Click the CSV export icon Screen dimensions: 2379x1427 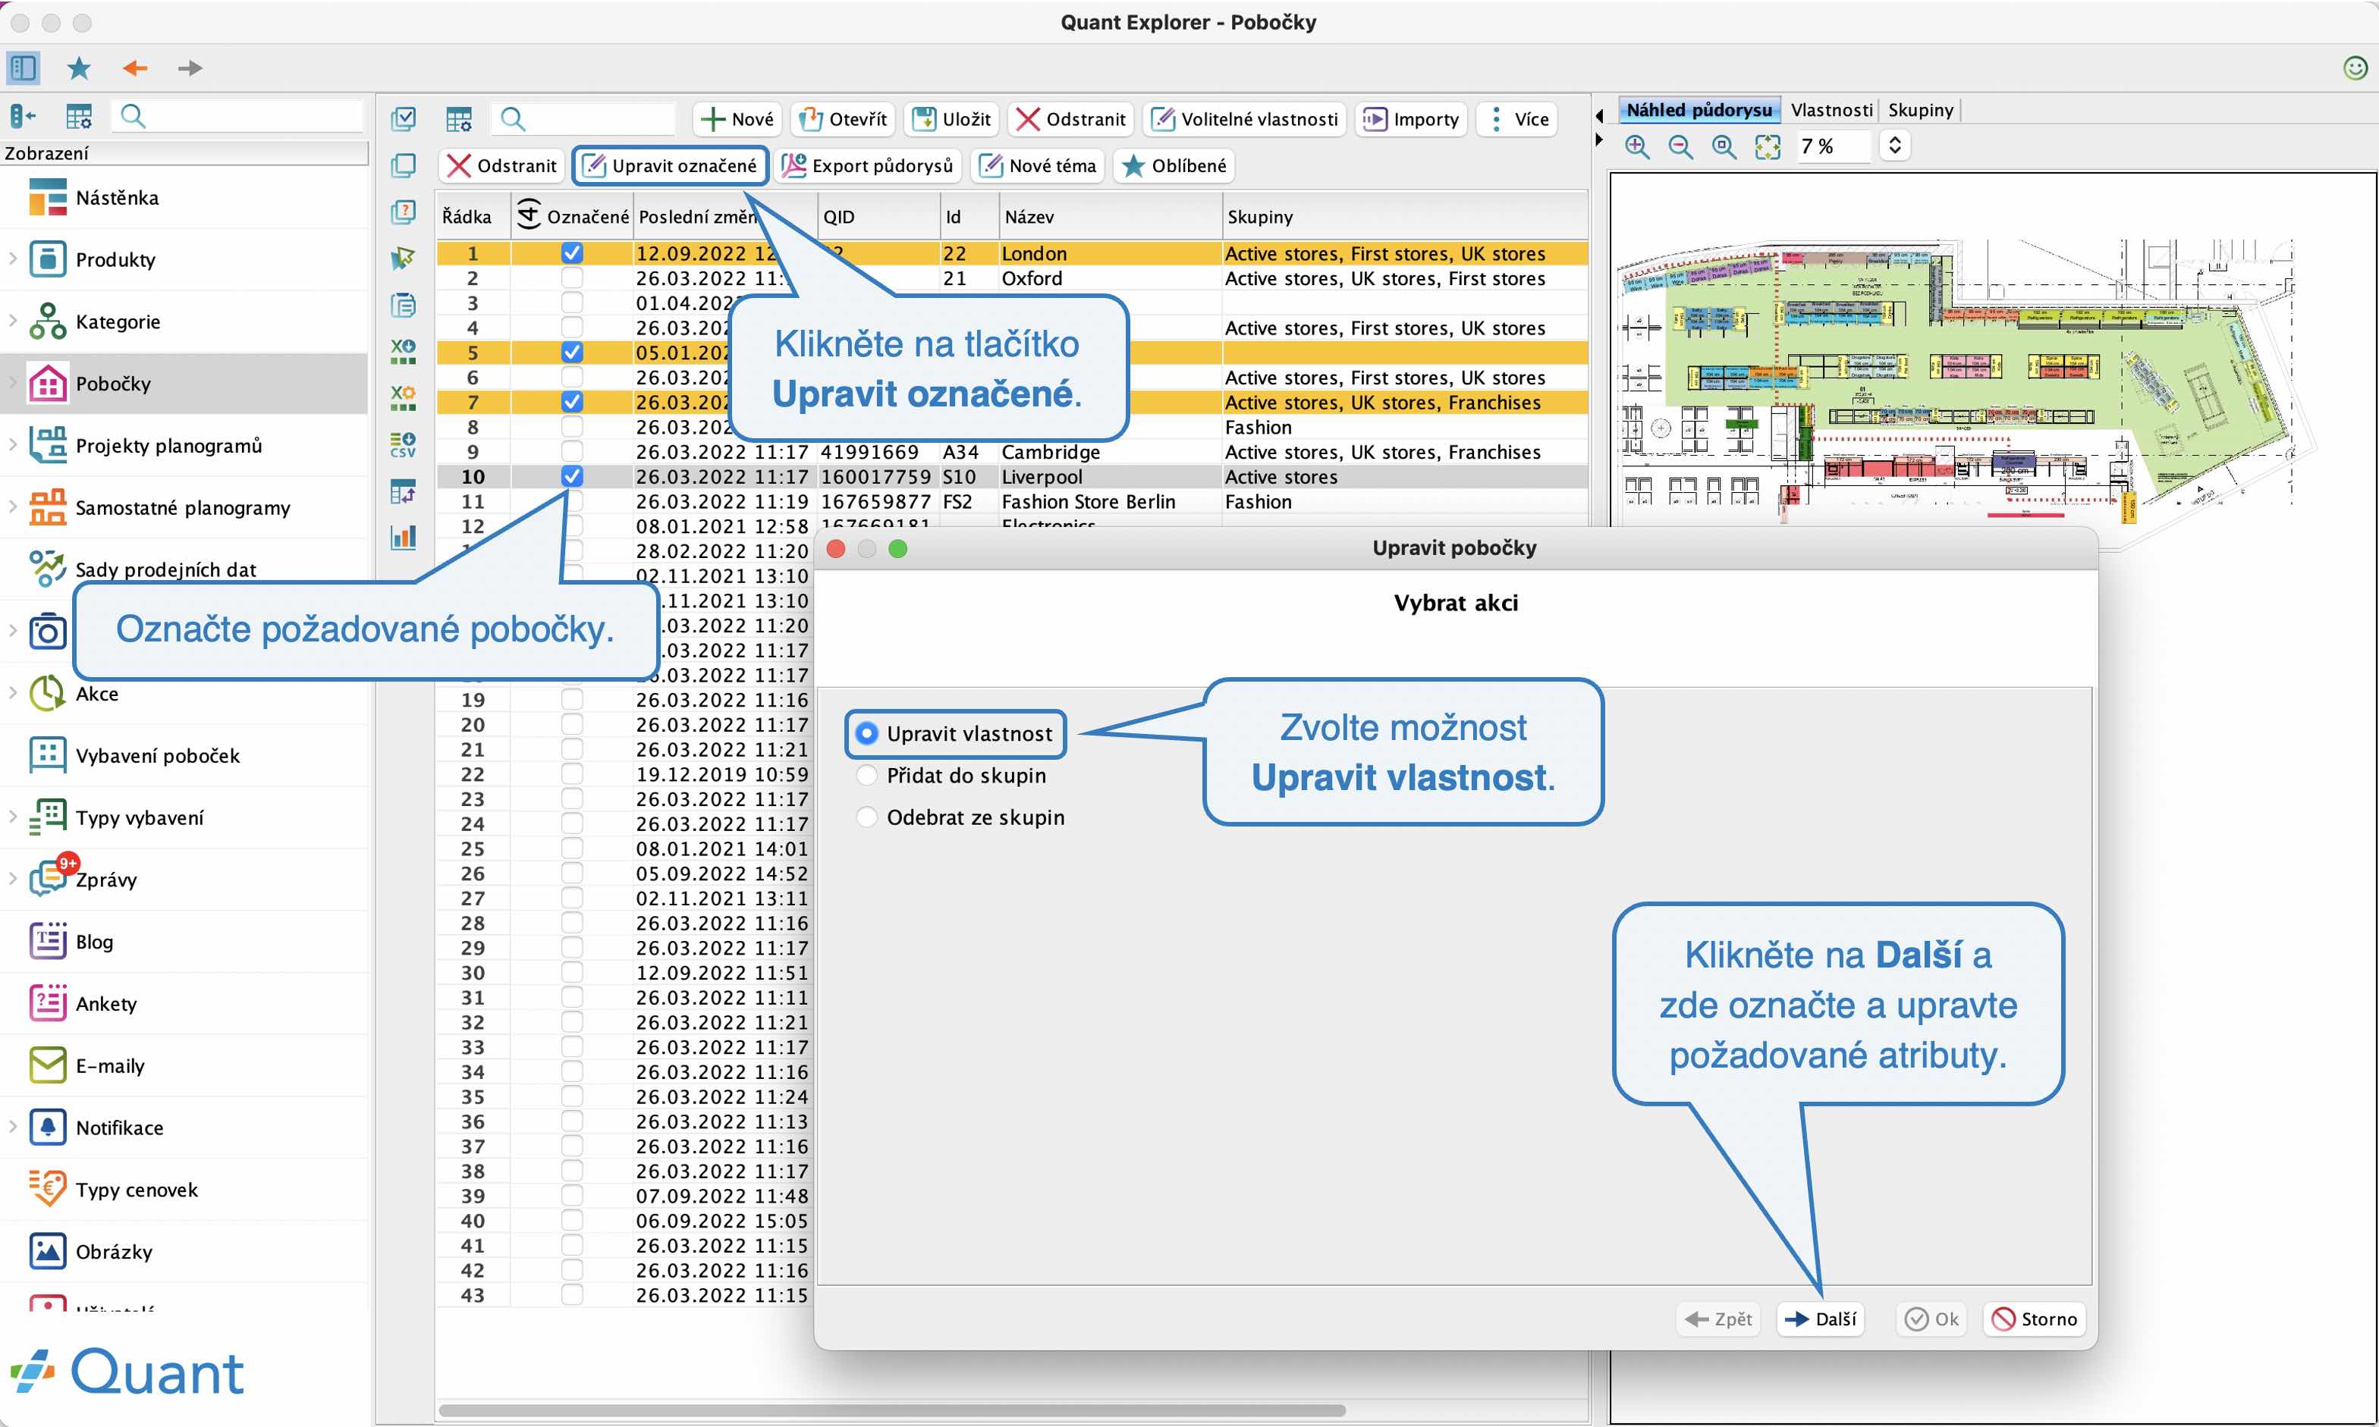403,444
